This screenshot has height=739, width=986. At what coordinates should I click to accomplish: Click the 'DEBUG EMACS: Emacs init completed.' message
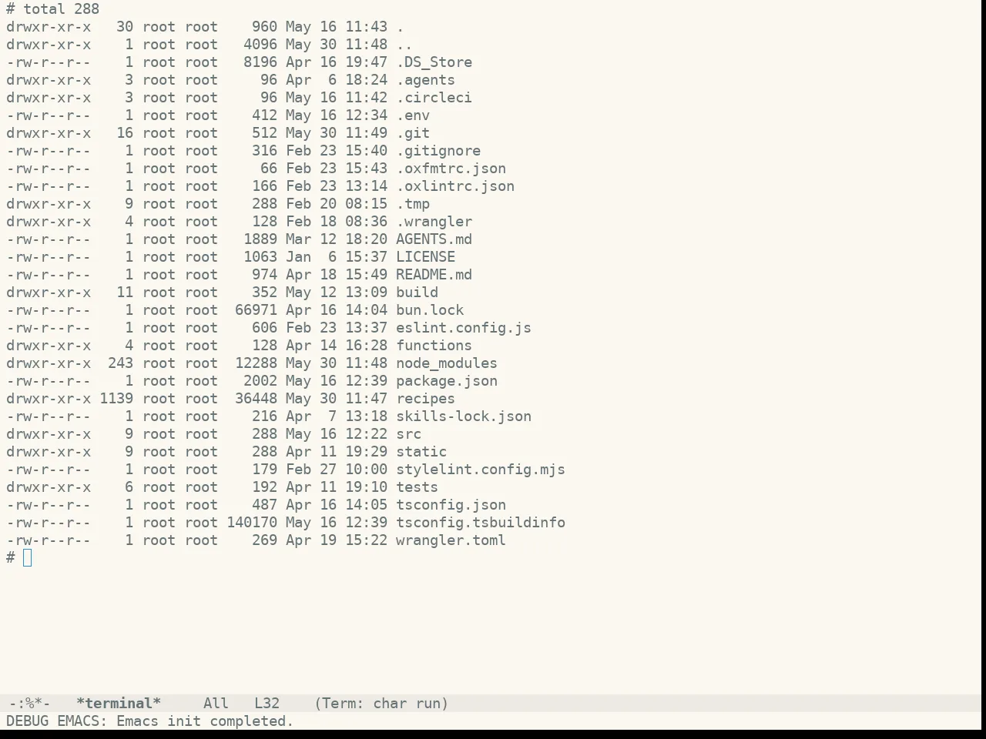[x=150, y=721]
